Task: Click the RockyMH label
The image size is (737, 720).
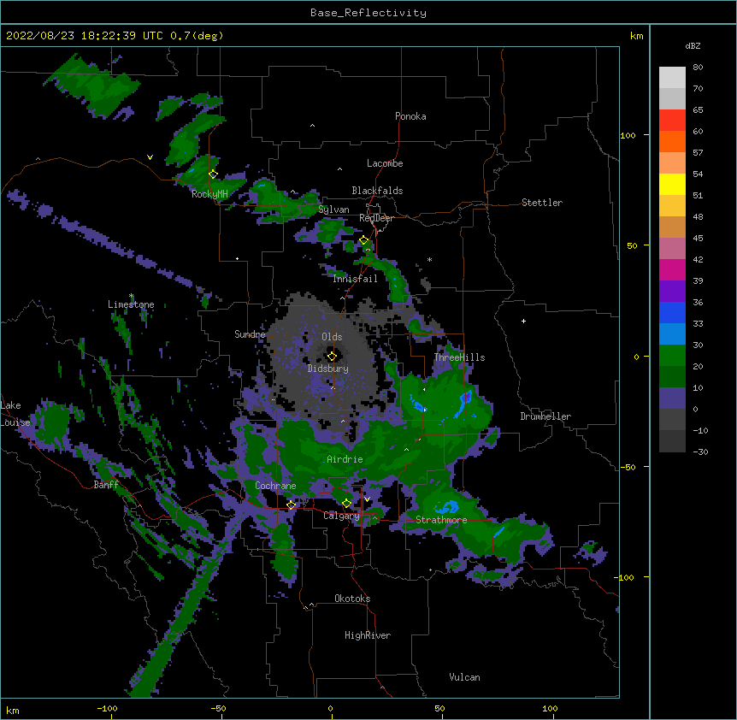Action: [x=209, y=194]
